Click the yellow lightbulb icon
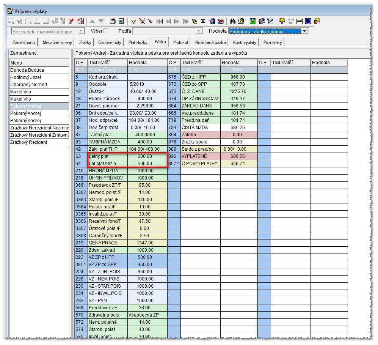The height and width of the screenshot is (345, 378). click(282, 21)
